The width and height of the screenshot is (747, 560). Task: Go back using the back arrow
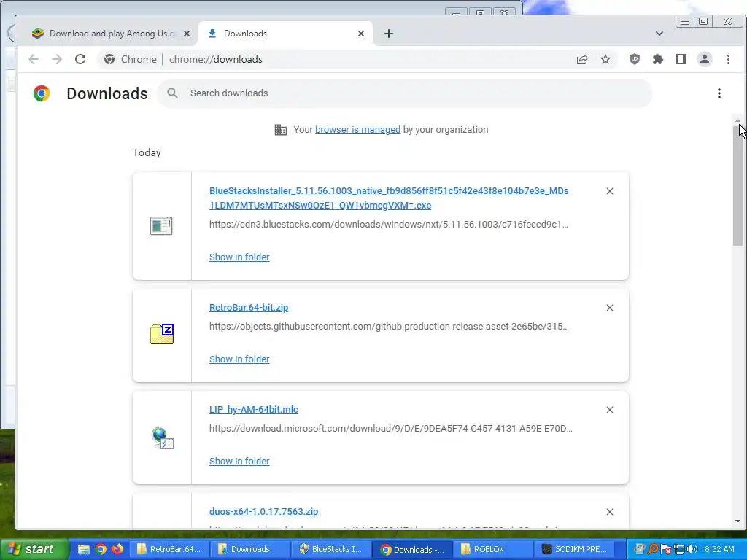pos(34,59)
